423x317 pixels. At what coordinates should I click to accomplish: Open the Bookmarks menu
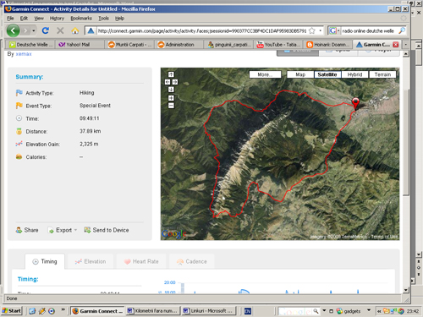81,19
